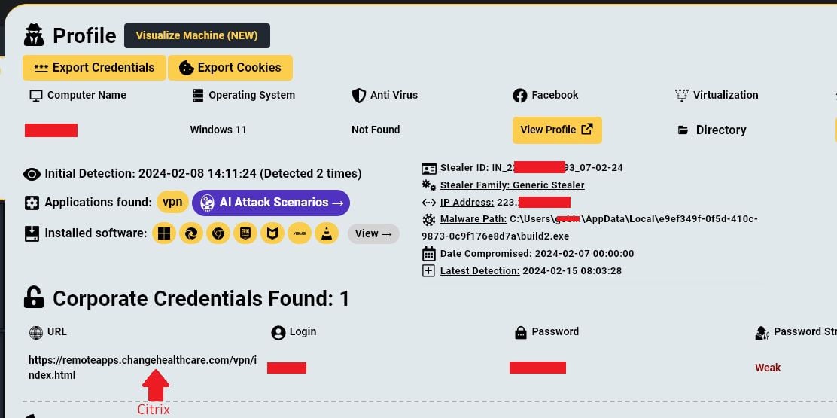
Task: Export the stolen credentials
Action: (x=94, y=67)
